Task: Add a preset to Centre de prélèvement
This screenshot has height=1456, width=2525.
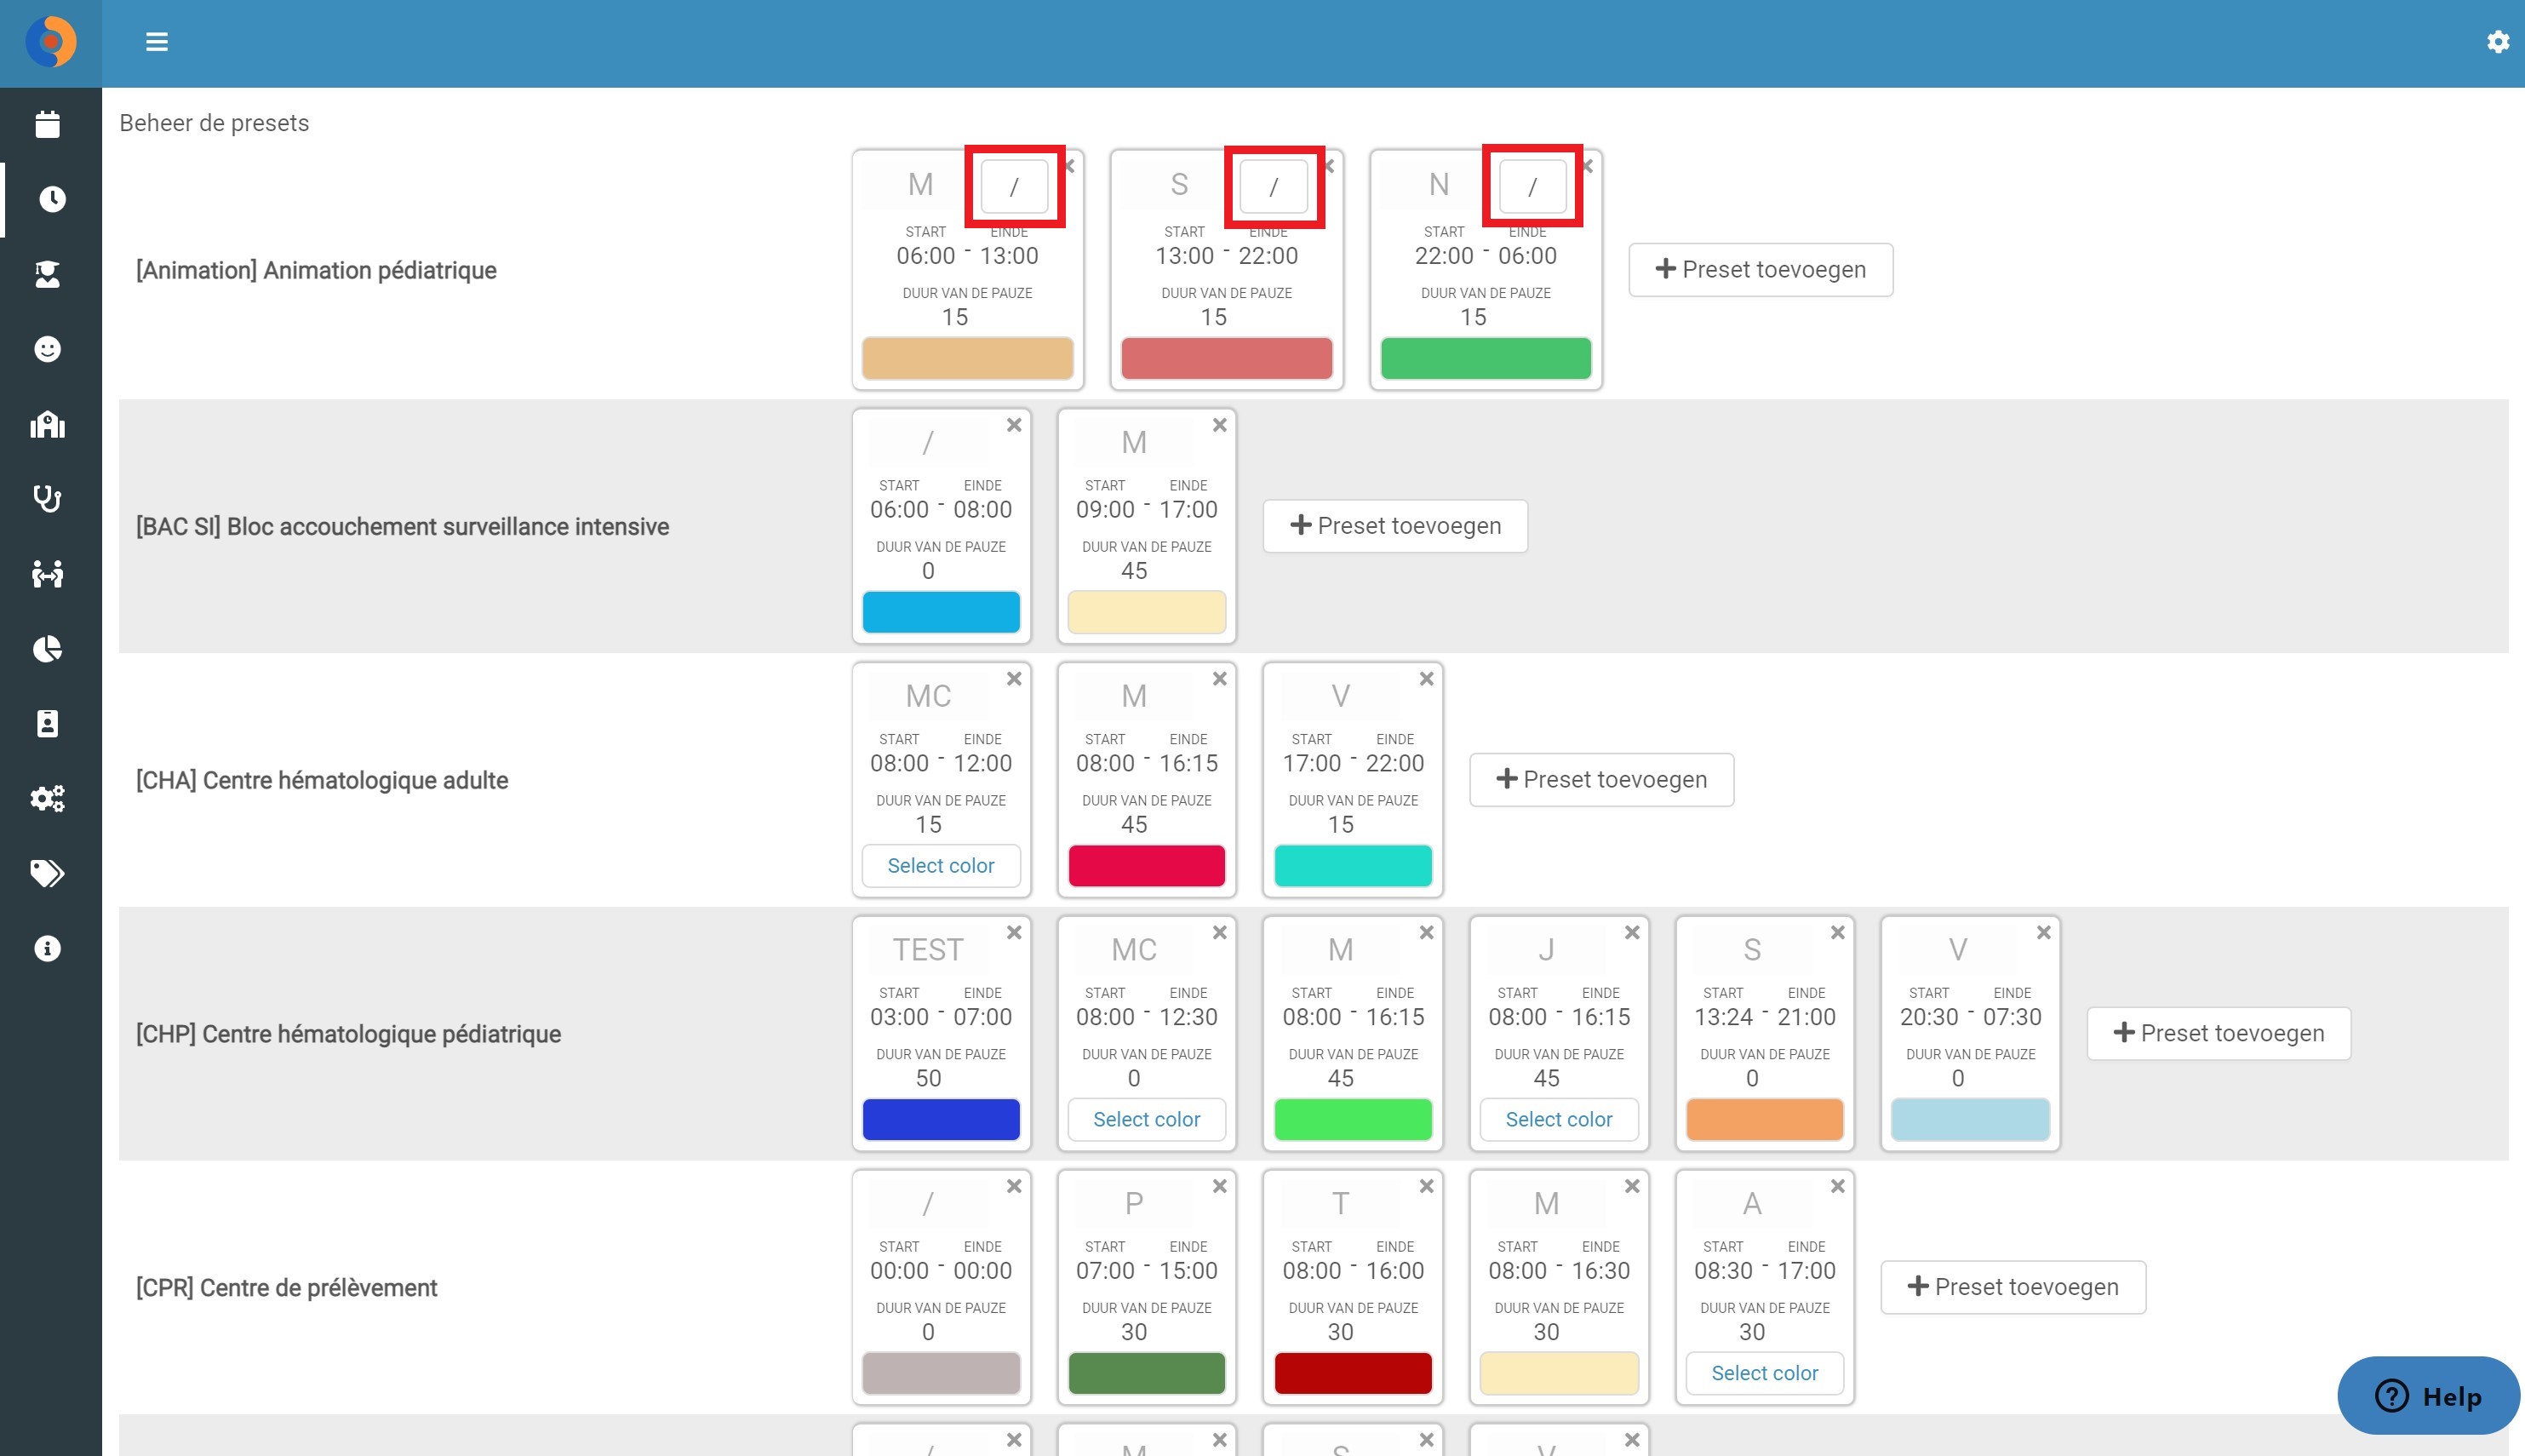Action: 2013,1287
